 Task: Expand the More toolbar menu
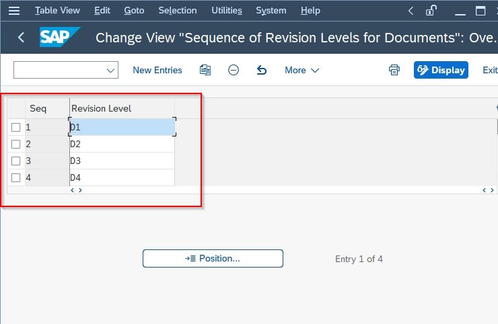pyautogui.click(x=301, y=70)
